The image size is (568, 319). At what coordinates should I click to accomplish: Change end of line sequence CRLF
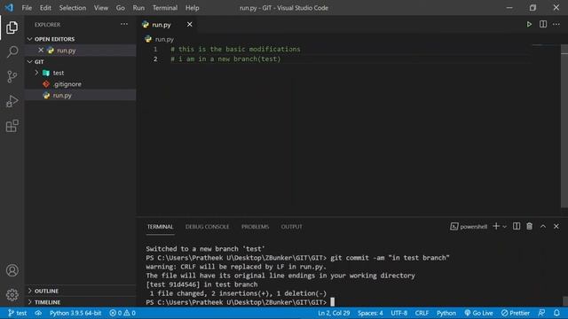click(422, 313)
